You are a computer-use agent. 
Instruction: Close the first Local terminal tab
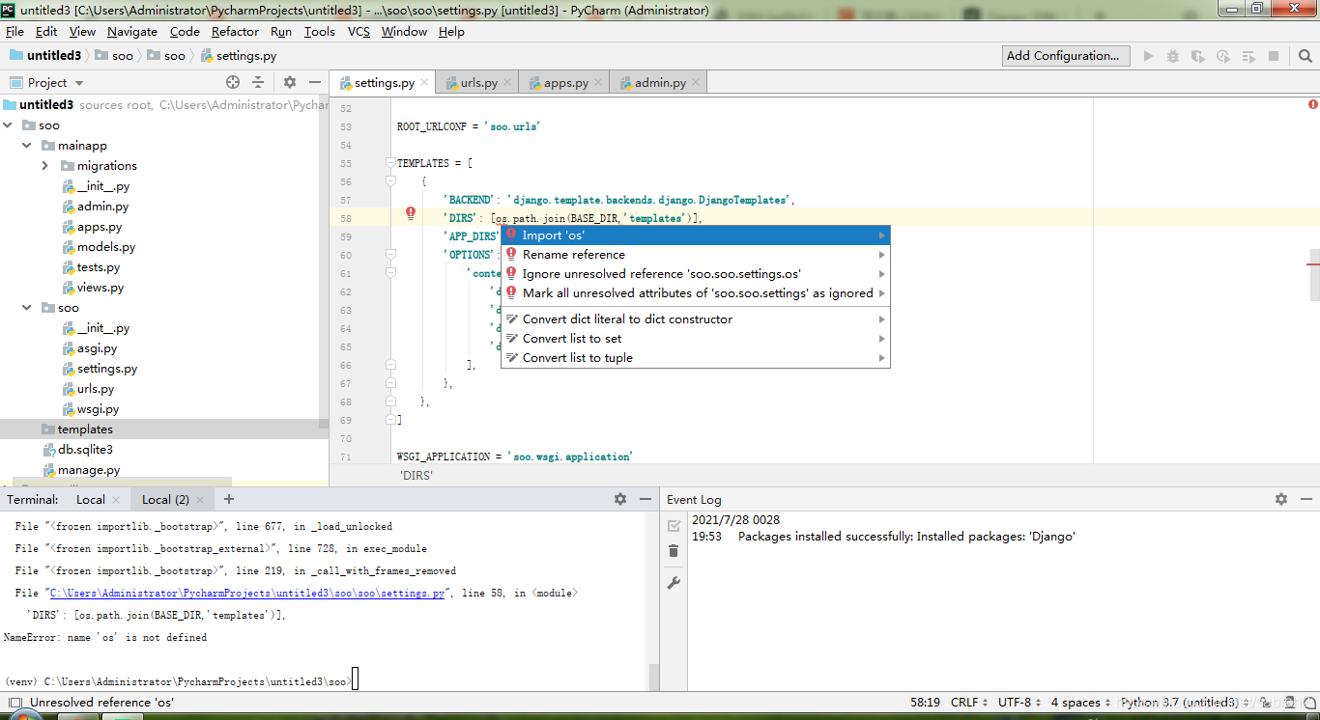point(116,500)
